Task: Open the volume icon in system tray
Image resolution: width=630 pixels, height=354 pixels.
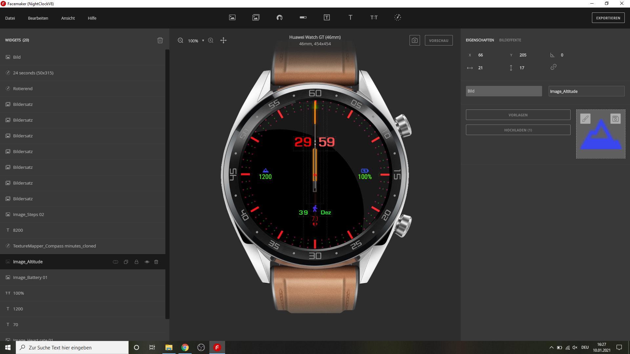Action: [575, 347]
